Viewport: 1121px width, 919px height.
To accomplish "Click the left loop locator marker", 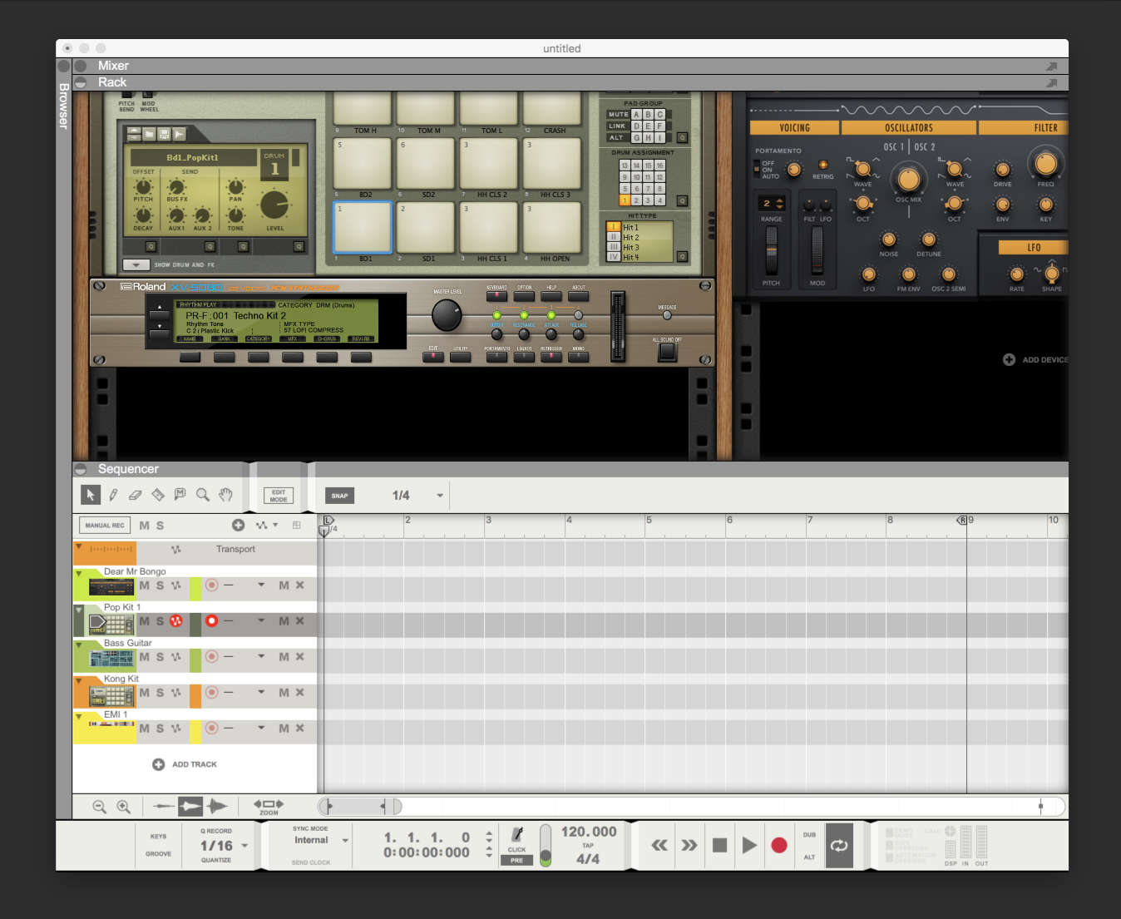I will click(x=328, y=521).
